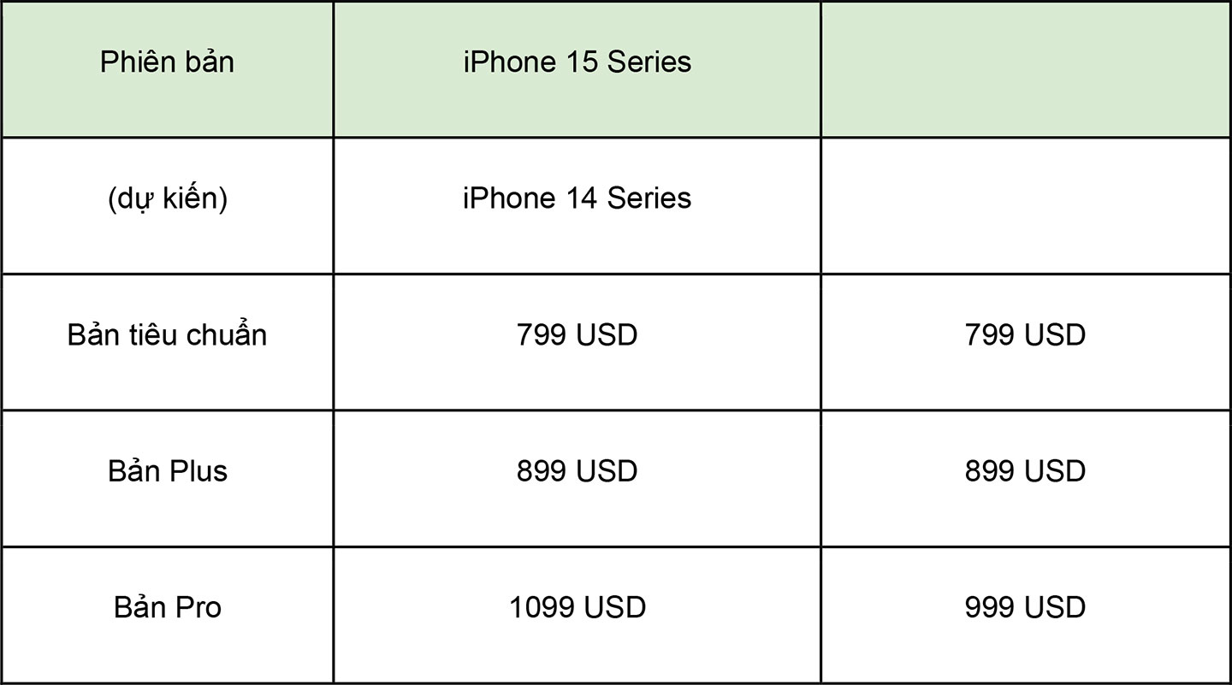Click the number "1099" in the Pro row
This screenshot has height=685, width=1232.
[x=542, y=608]
